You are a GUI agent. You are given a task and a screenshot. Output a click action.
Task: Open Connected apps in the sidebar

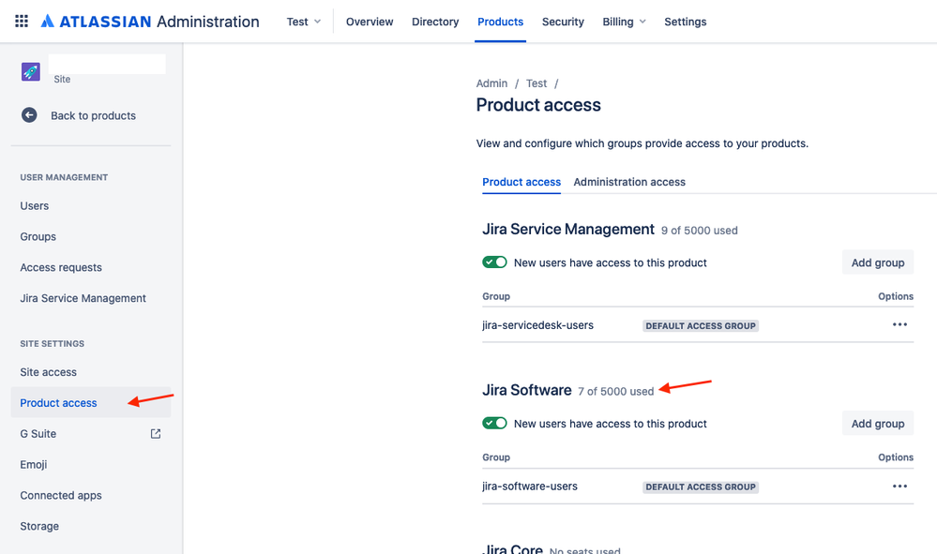click(x=61, y=496)
